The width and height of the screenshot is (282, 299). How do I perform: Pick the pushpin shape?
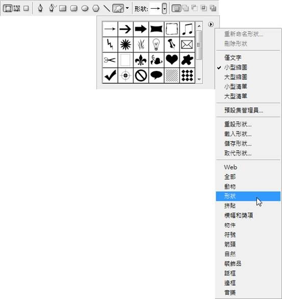(172, 44)
